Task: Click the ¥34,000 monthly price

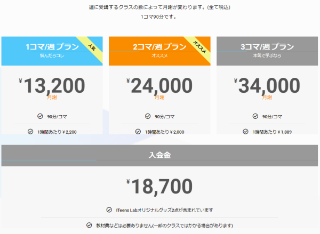Action: pyautogui.click(x=267, y=86)
